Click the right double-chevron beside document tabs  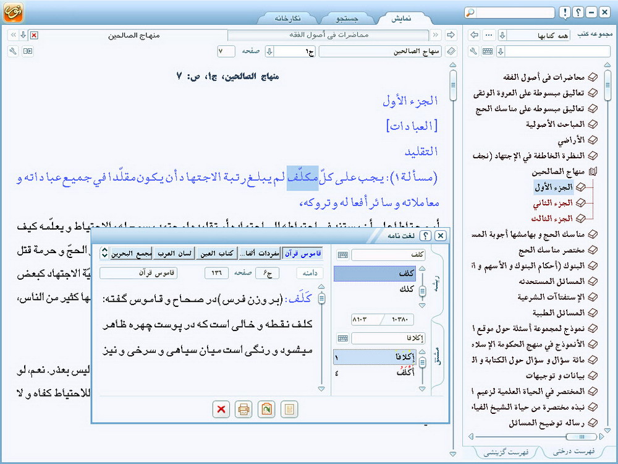tap(436, 35)
